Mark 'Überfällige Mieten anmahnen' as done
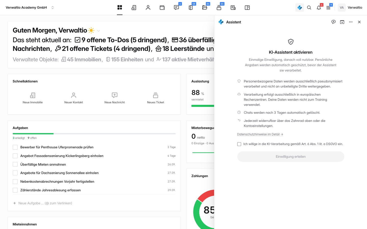 pyautogui.click(x=15, y=164)
